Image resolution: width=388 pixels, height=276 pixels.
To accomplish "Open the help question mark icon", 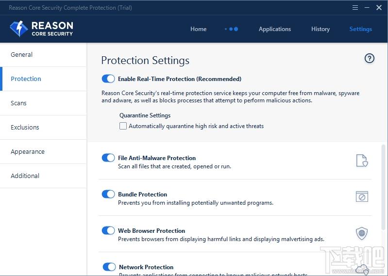I will (370, 58).
